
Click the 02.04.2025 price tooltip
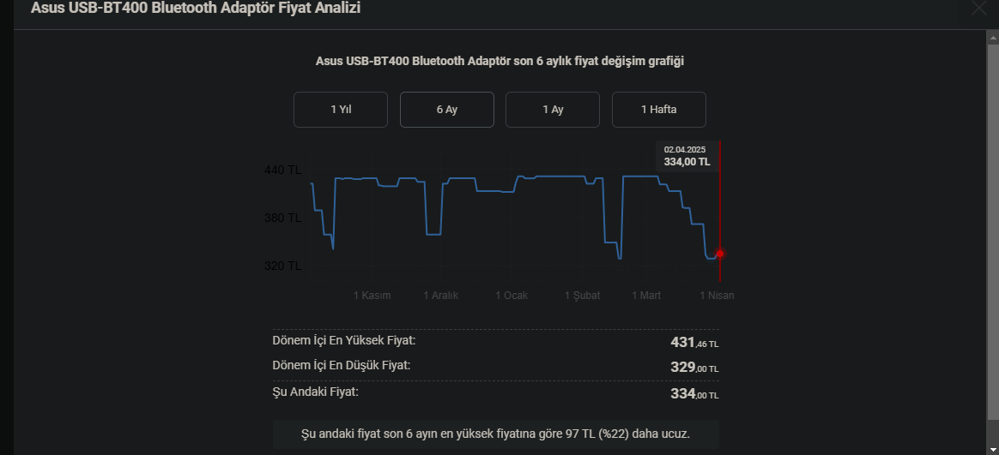point(687,156)
